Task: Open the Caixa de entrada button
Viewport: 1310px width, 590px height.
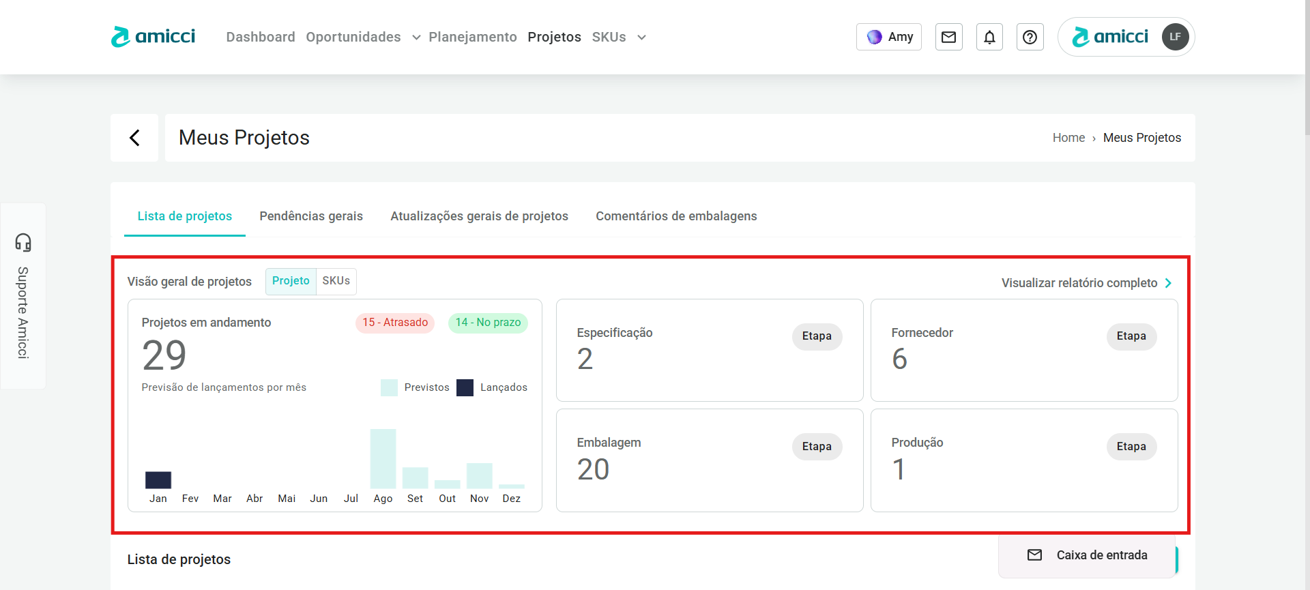Action: tap(1088, 555)
